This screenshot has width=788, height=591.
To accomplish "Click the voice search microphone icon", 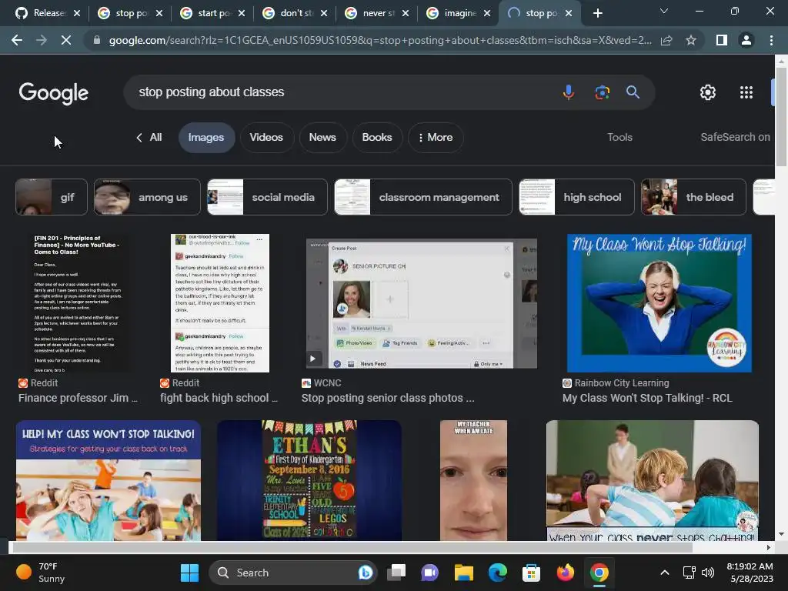I will tap(569, 92).
